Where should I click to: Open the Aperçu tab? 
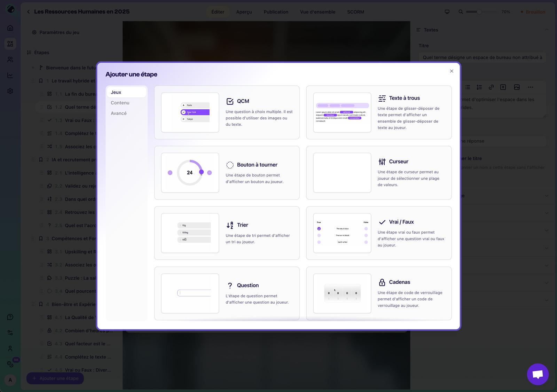(244, 12)
